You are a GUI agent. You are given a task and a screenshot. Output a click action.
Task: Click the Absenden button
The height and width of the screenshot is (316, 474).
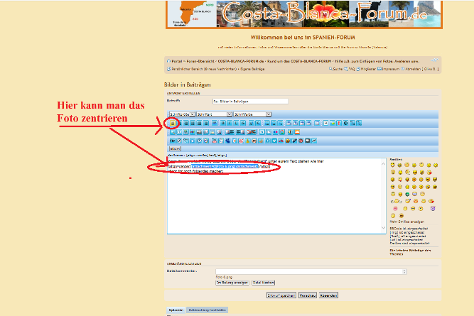[328, 295]
